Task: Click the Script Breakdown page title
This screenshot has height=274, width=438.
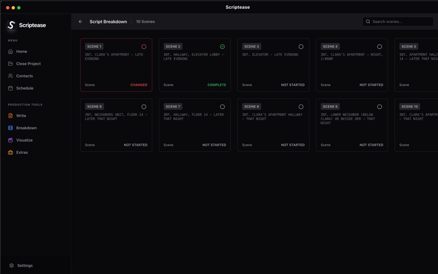Action: tap(108, 21)
